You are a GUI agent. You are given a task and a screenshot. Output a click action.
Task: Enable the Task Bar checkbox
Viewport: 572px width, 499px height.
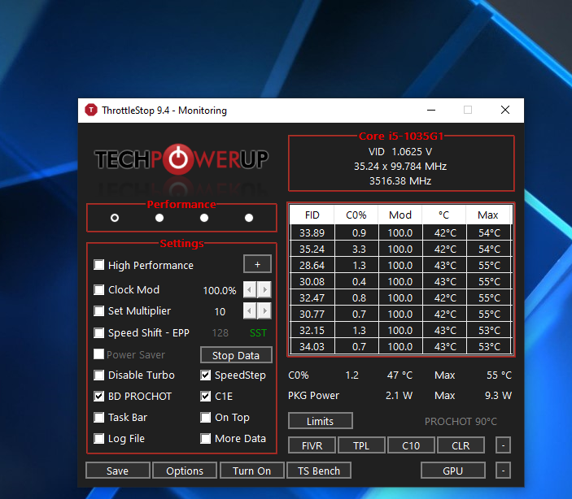[99, 418]
